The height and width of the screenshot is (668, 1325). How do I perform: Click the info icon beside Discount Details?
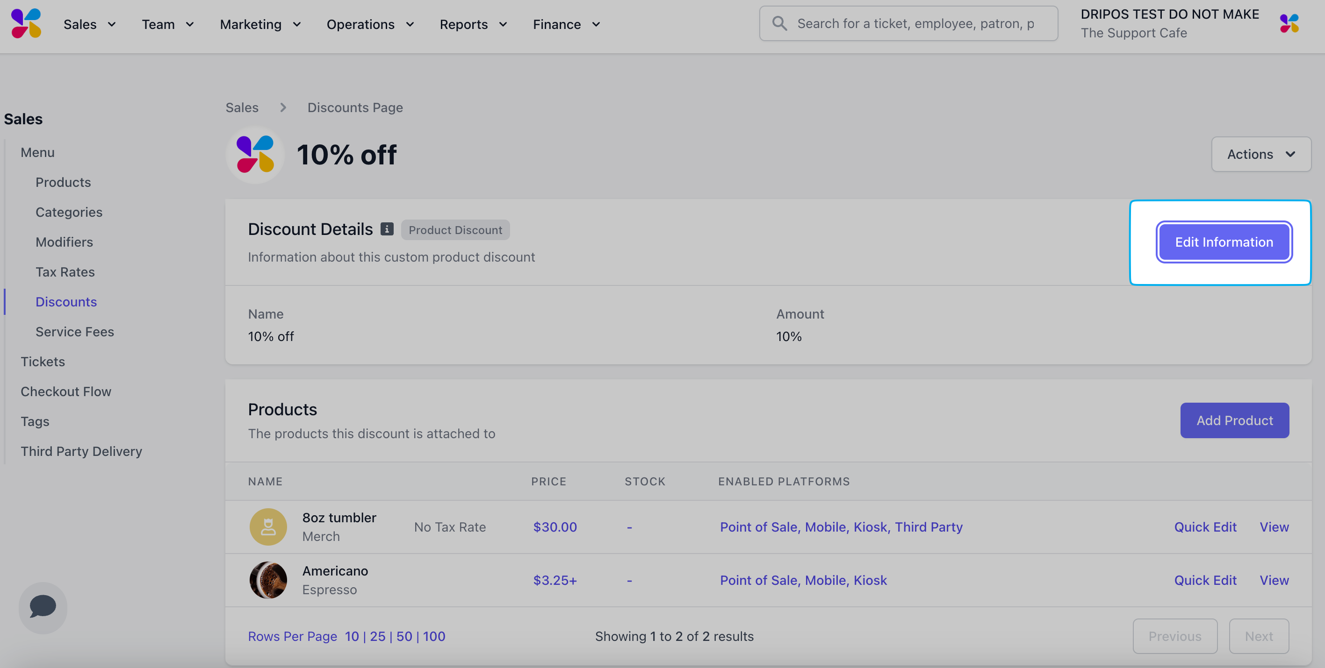click(x=387, y=229)
